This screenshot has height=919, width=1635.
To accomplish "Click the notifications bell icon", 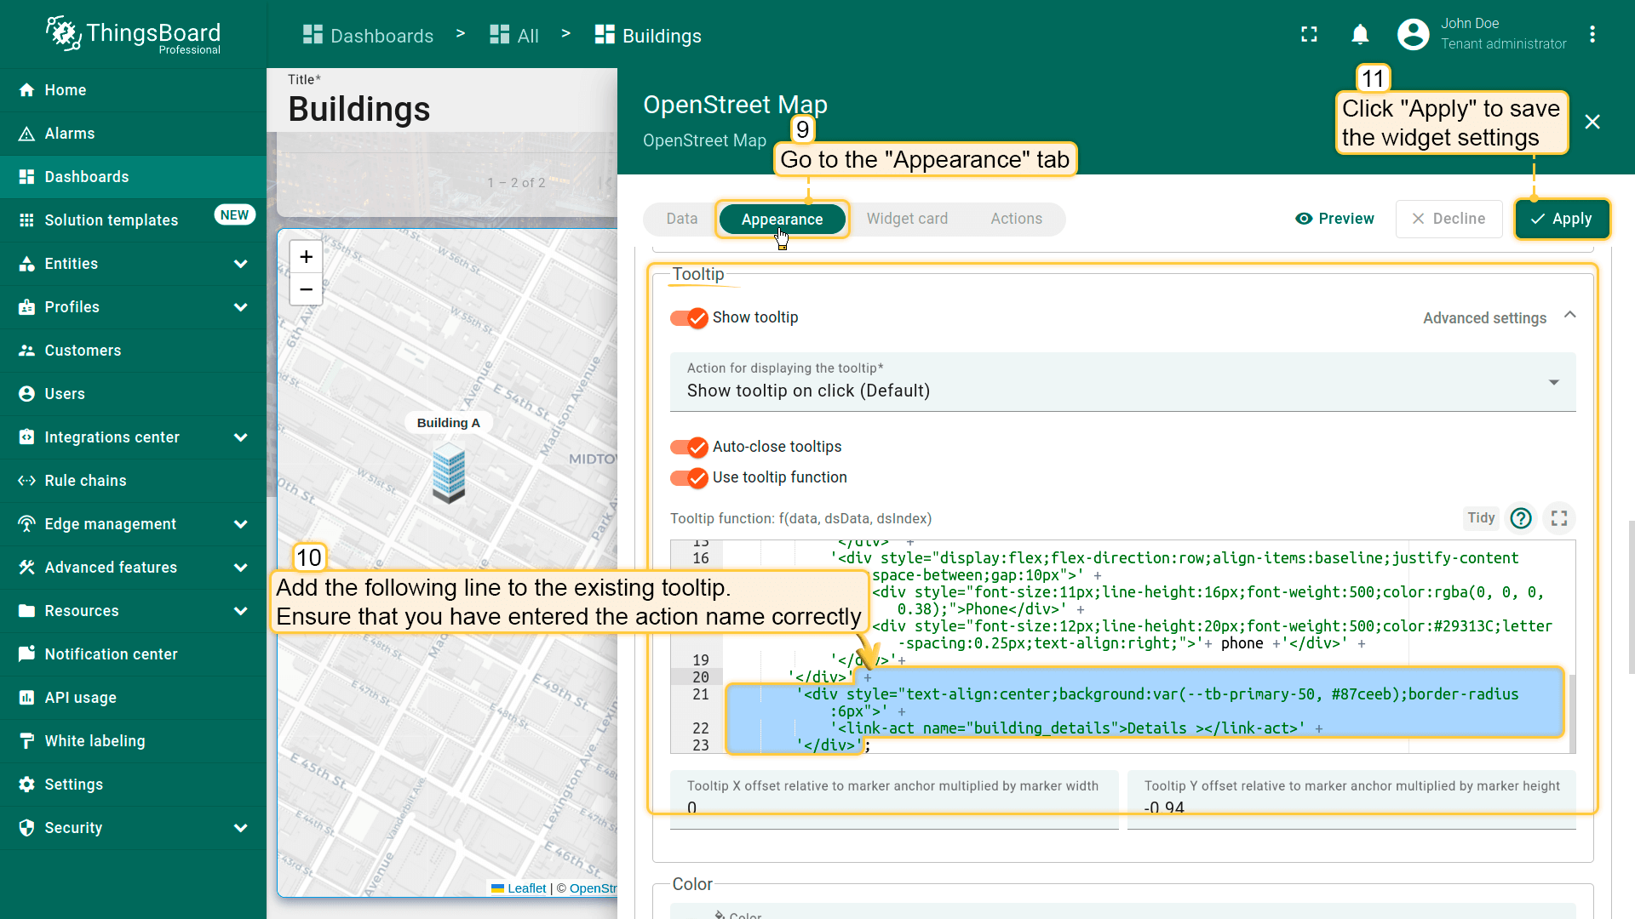I will click(1360, 35).
